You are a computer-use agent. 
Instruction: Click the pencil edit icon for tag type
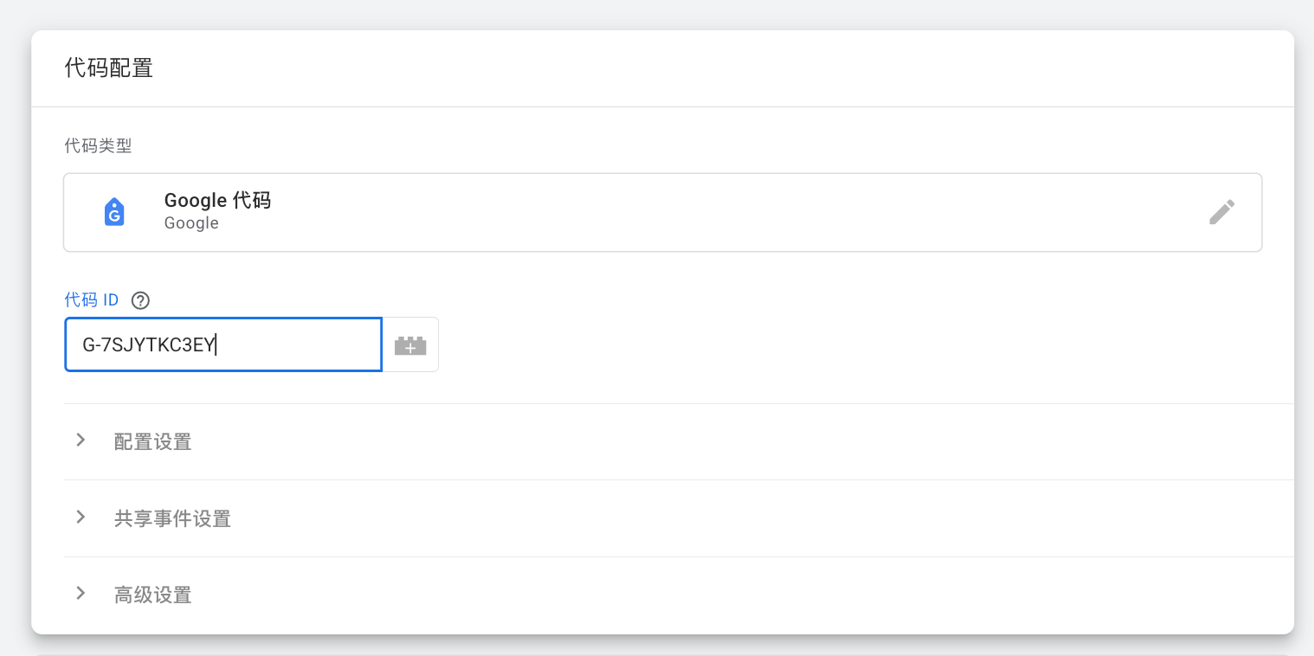coord(1221,212)
